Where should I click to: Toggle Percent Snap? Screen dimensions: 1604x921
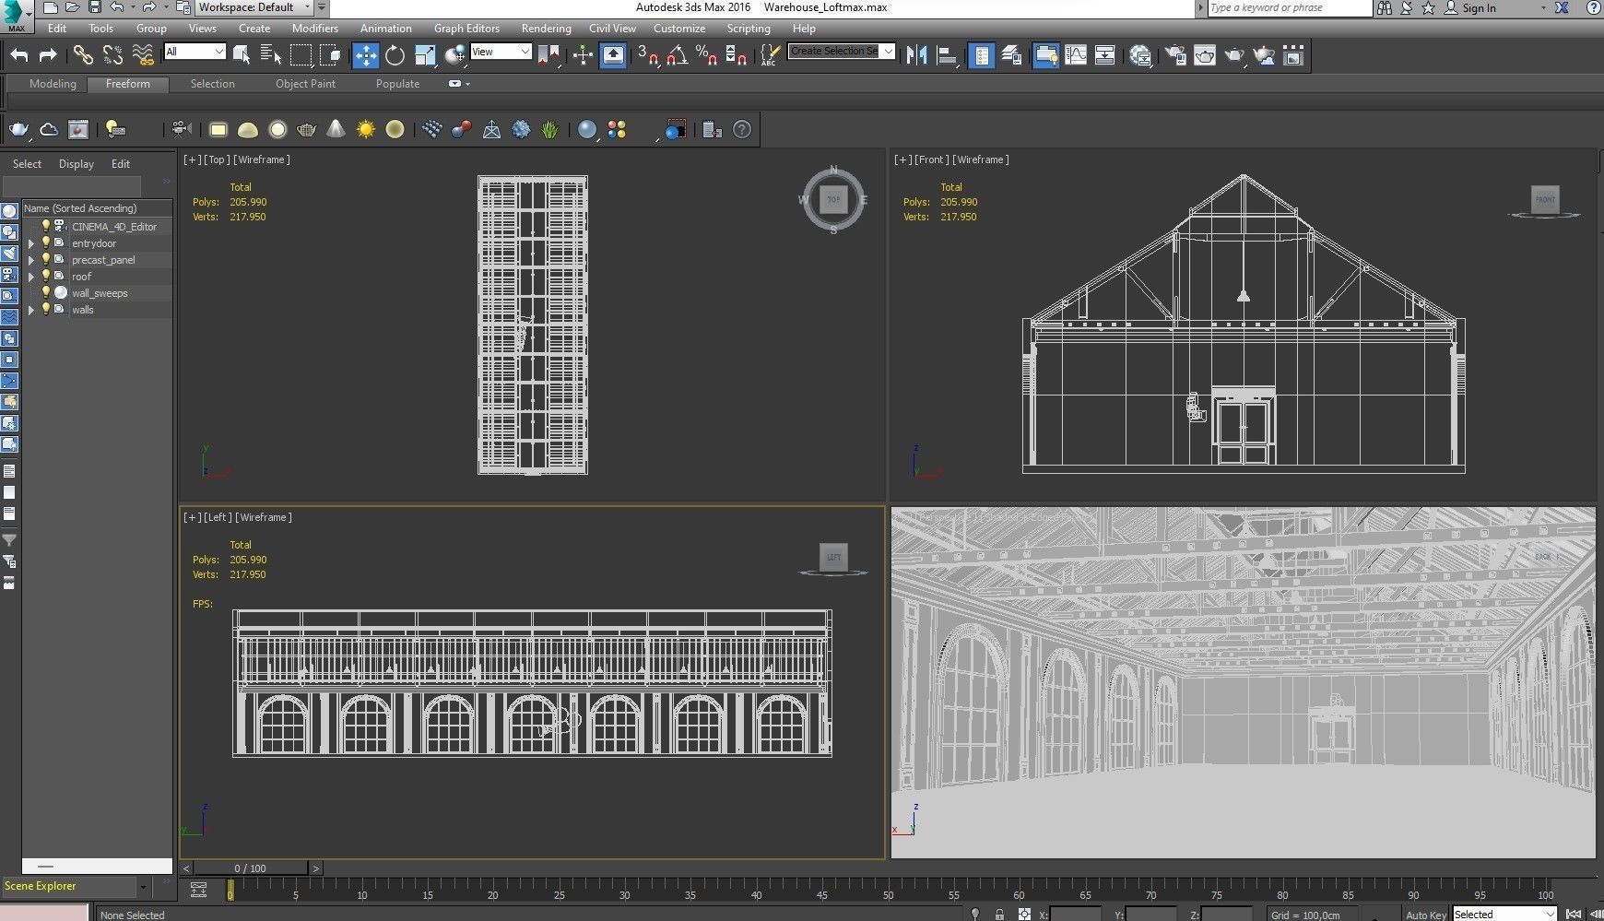(x=706, y=55)
